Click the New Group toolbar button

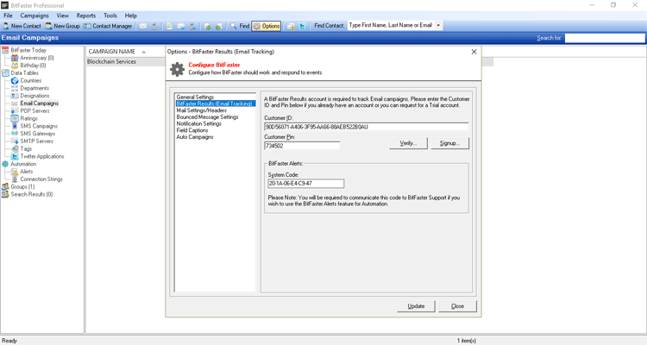coord(62,26)
